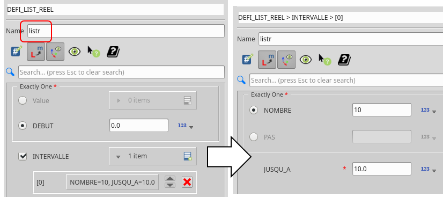The width and height of the screenshot is (443, 197).
Task: Select the PAS radio button
Action: tap(254, 137)
